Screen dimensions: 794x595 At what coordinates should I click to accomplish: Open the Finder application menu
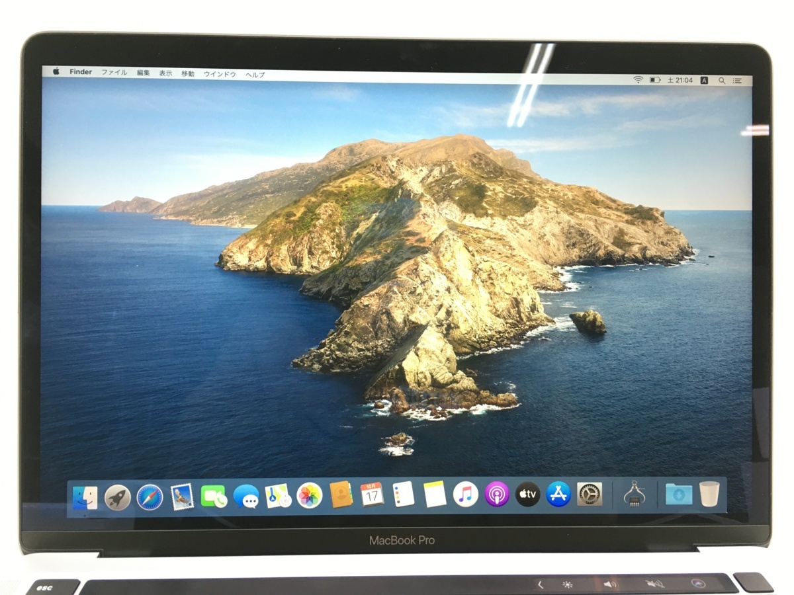coord(81,72)
